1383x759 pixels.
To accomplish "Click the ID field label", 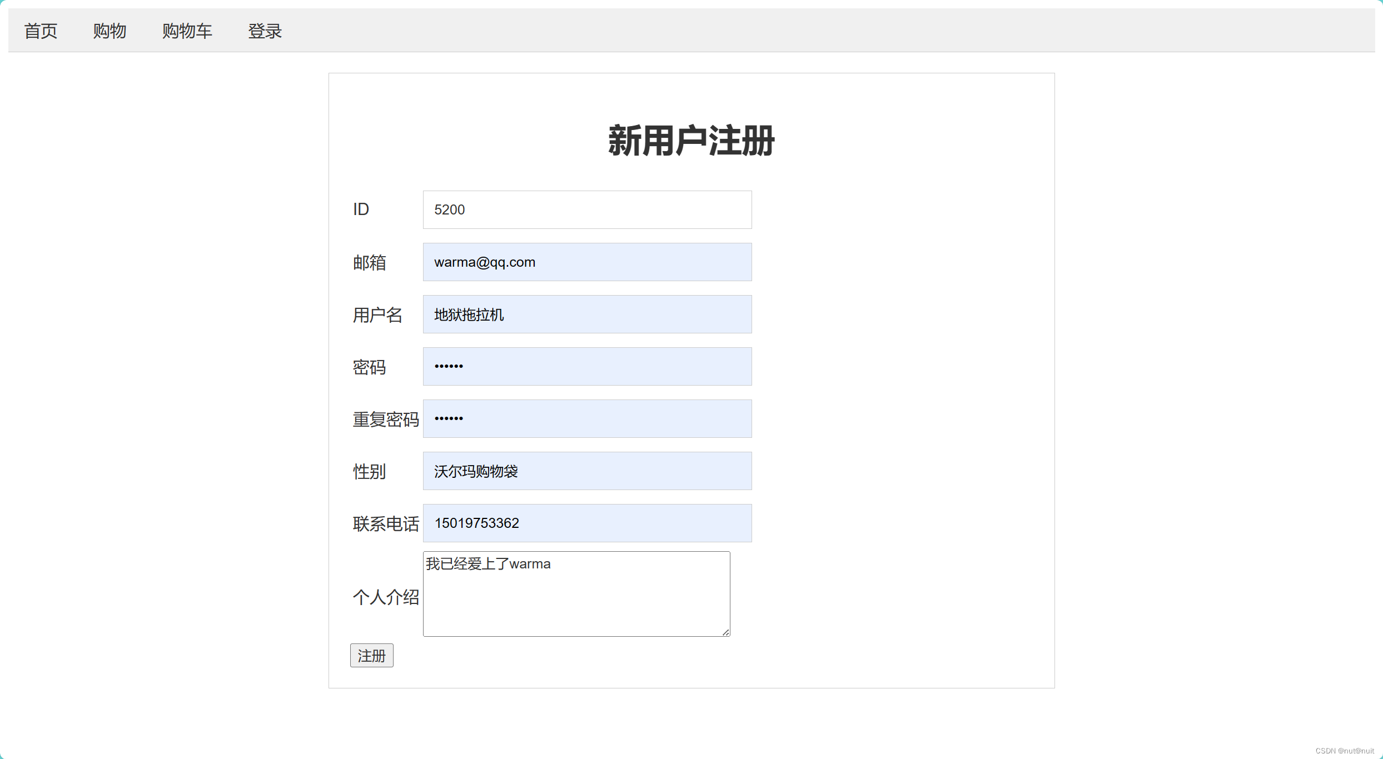I will (x=361, y=209).
